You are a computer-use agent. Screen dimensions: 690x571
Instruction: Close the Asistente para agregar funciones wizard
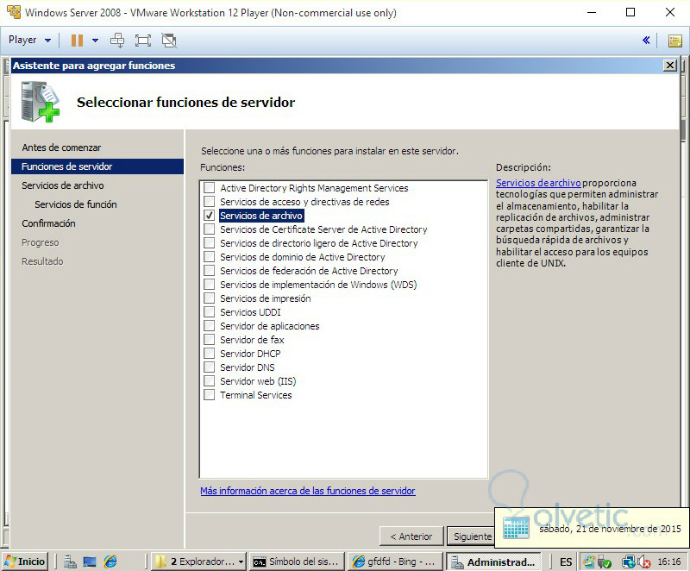click(670, 66)
